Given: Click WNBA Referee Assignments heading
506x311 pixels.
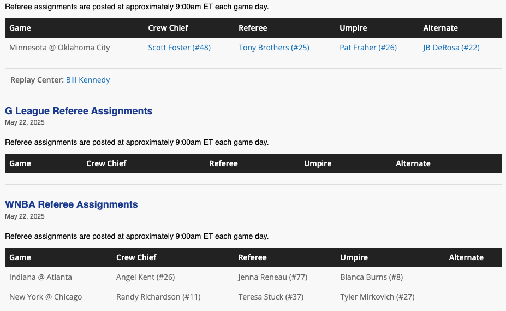Looking at the screenshot, I should [71, 204].
